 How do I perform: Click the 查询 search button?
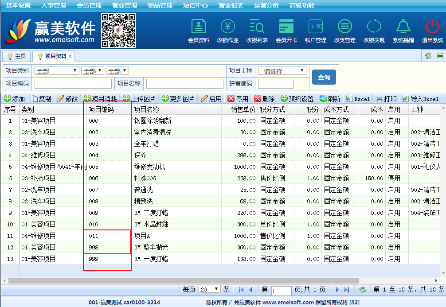pos(324,77)
